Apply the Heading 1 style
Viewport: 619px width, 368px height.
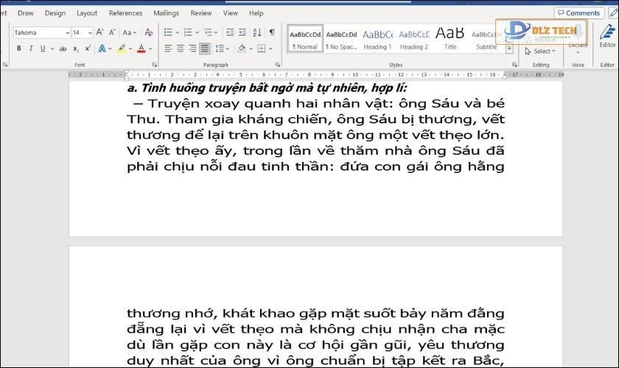[377, 38]
